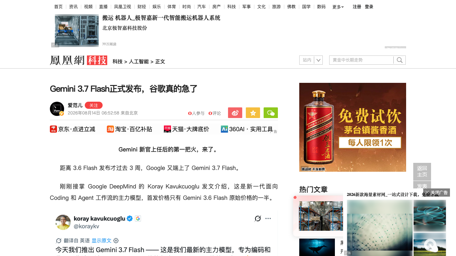Screen dimensions: 456x256
Task: Focus the 黄金中长期走势 search field
Action: pyautogui.click(x=361, y=60)
